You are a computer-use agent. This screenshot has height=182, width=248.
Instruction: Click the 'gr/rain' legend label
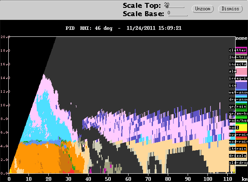238,106
